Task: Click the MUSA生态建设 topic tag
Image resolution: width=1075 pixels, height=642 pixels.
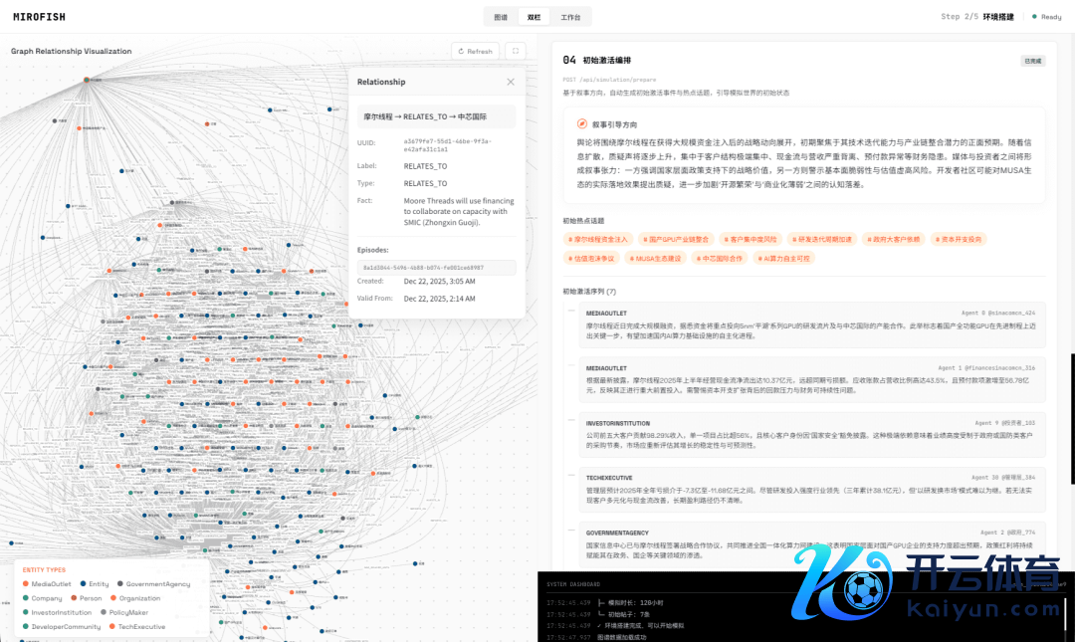Action: click(658, 258)
